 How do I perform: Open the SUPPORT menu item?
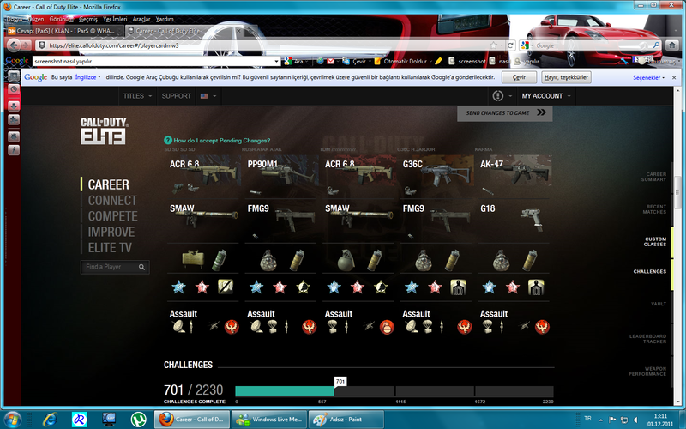(177, 96)
